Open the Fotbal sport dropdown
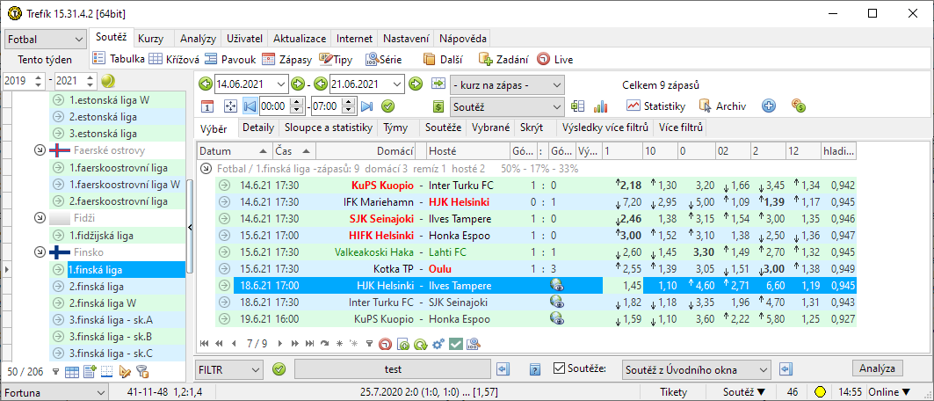The height and width of the screenshot is (401, 934). click(x=46, y=40)
